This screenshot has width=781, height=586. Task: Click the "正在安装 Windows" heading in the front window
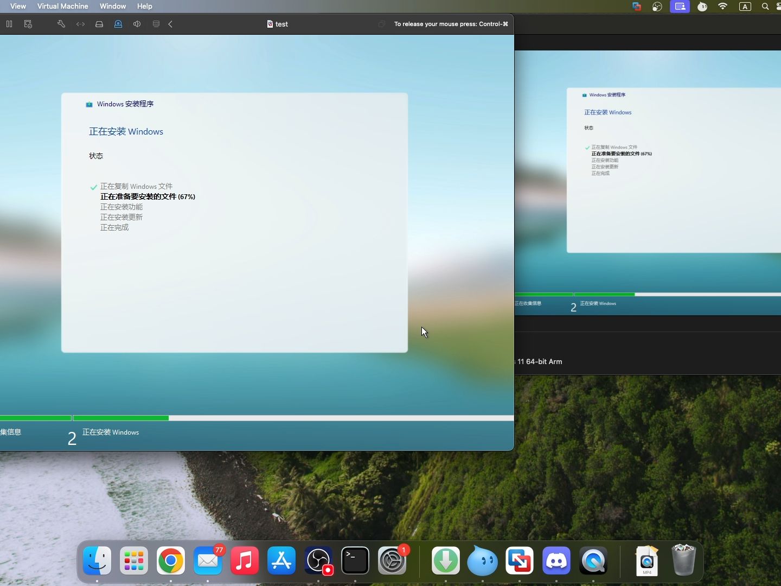[126, 131]
